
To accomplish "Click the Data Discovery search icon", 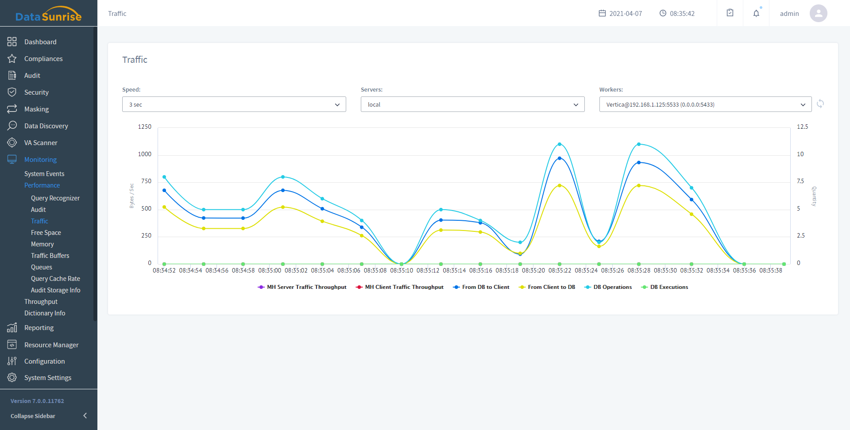I will pos(12,126).
